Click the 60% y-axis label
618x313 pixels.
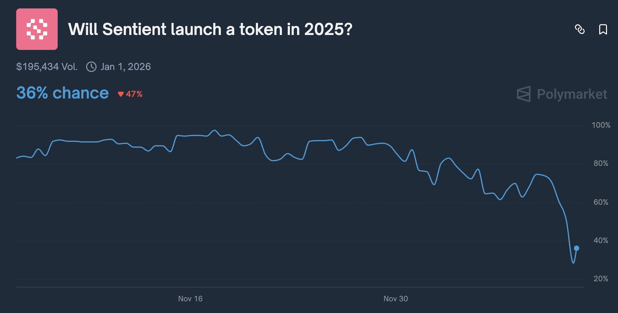(x=601, y=202)
